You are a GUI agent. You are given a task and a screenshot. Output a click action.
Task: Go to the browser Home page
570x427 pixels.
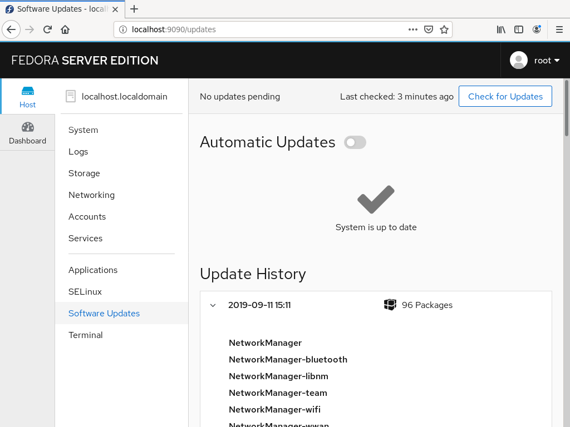click(x=65, y=29)
